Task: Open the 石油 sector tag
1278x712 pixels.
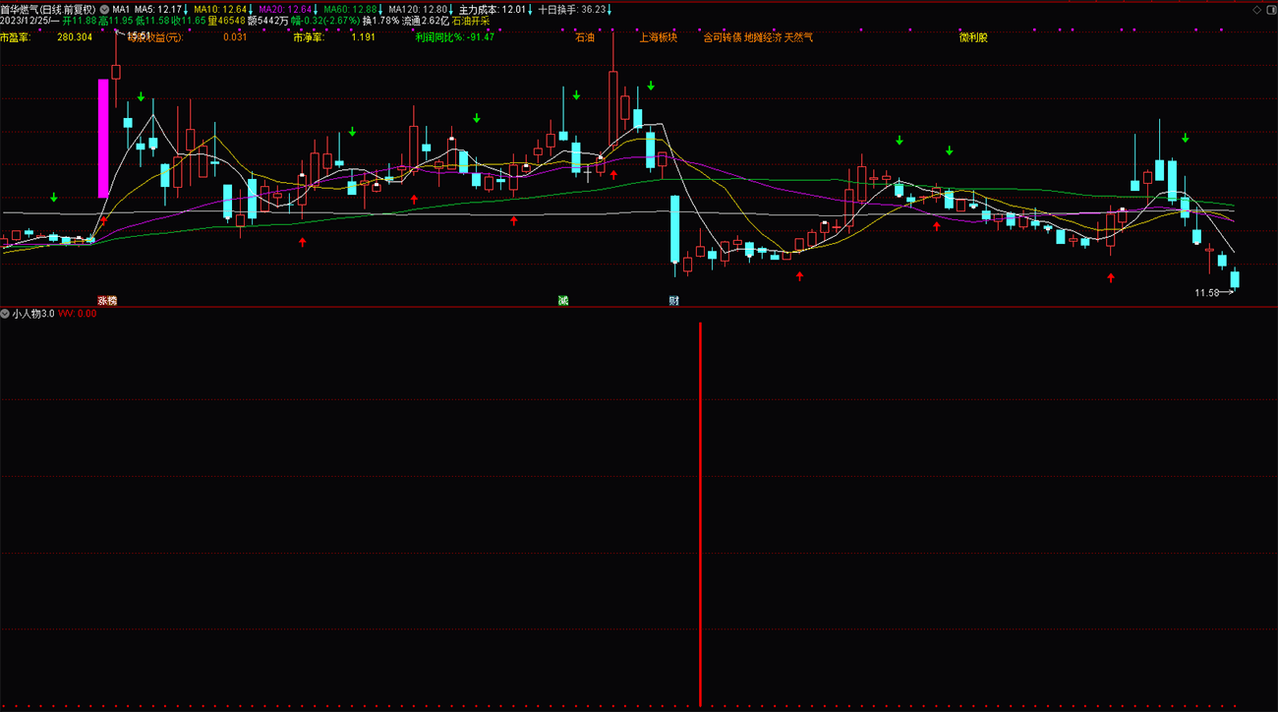Action: [585, 37]
